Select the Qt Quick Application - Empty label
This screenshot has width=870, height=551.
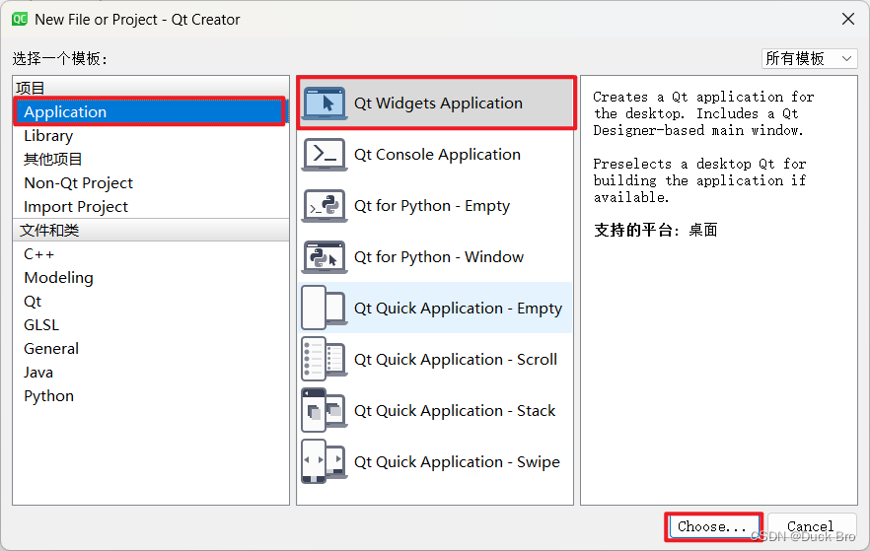pyautogui.click(x=459, y=309)
